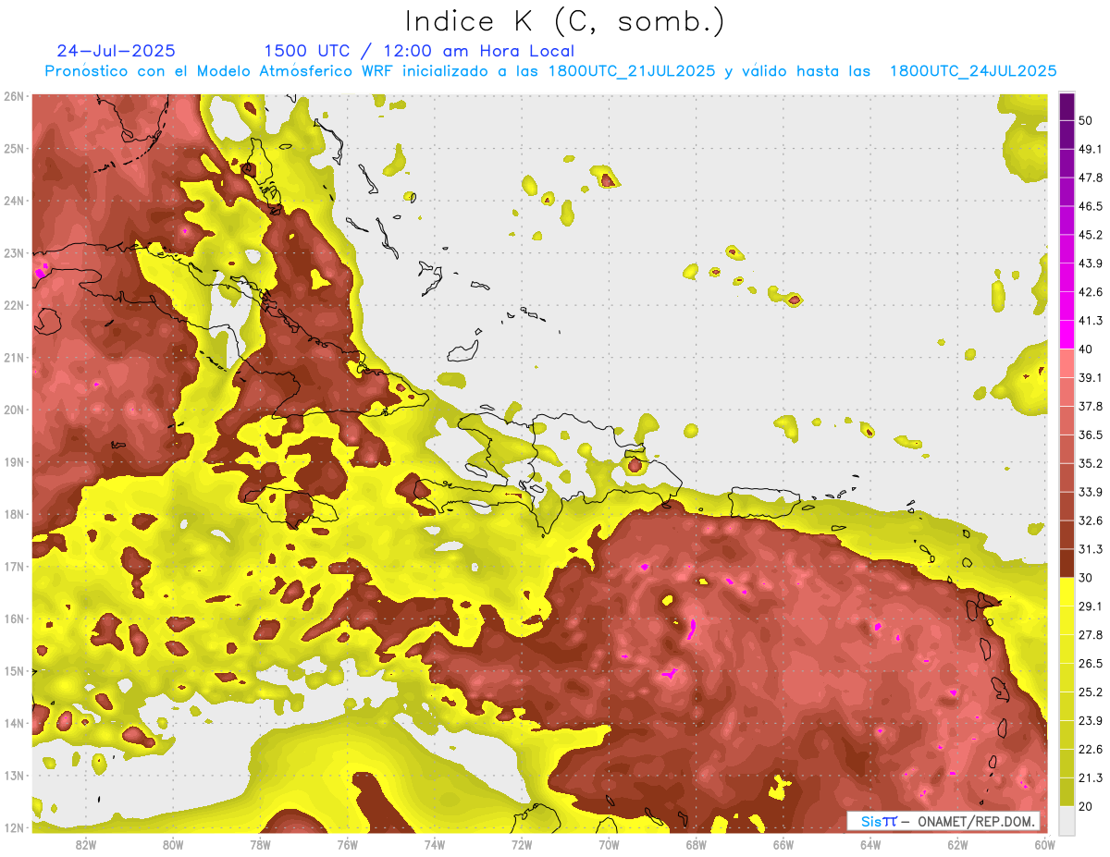Click the colorbar value "46.5"
The height and width of the screenshot is (857, 1110).
click(x=1090, y=206)
